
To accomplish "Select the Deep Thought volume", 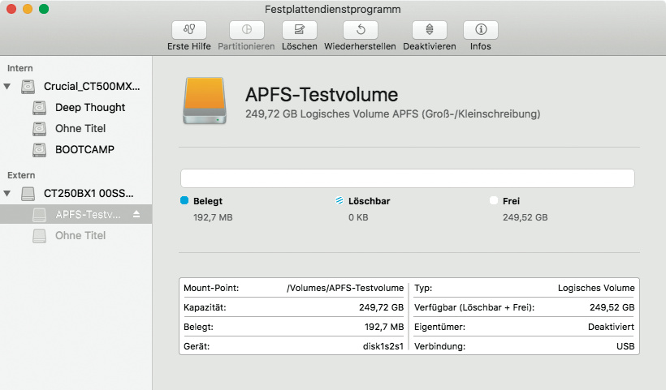I will (89, 107).
